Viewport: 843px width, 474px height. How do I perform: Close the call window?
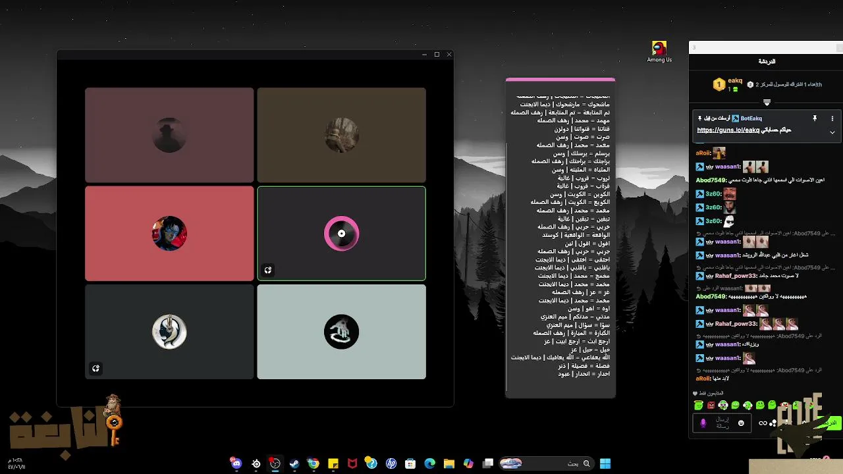pos(449,55)
